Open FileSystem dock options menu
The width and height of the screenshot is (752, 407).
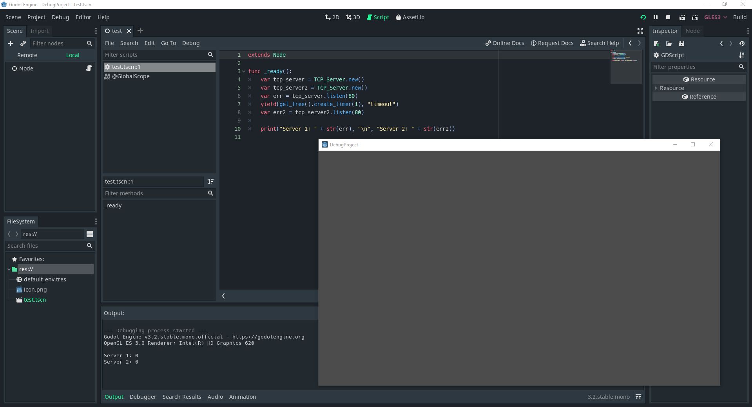coord(96,222)
